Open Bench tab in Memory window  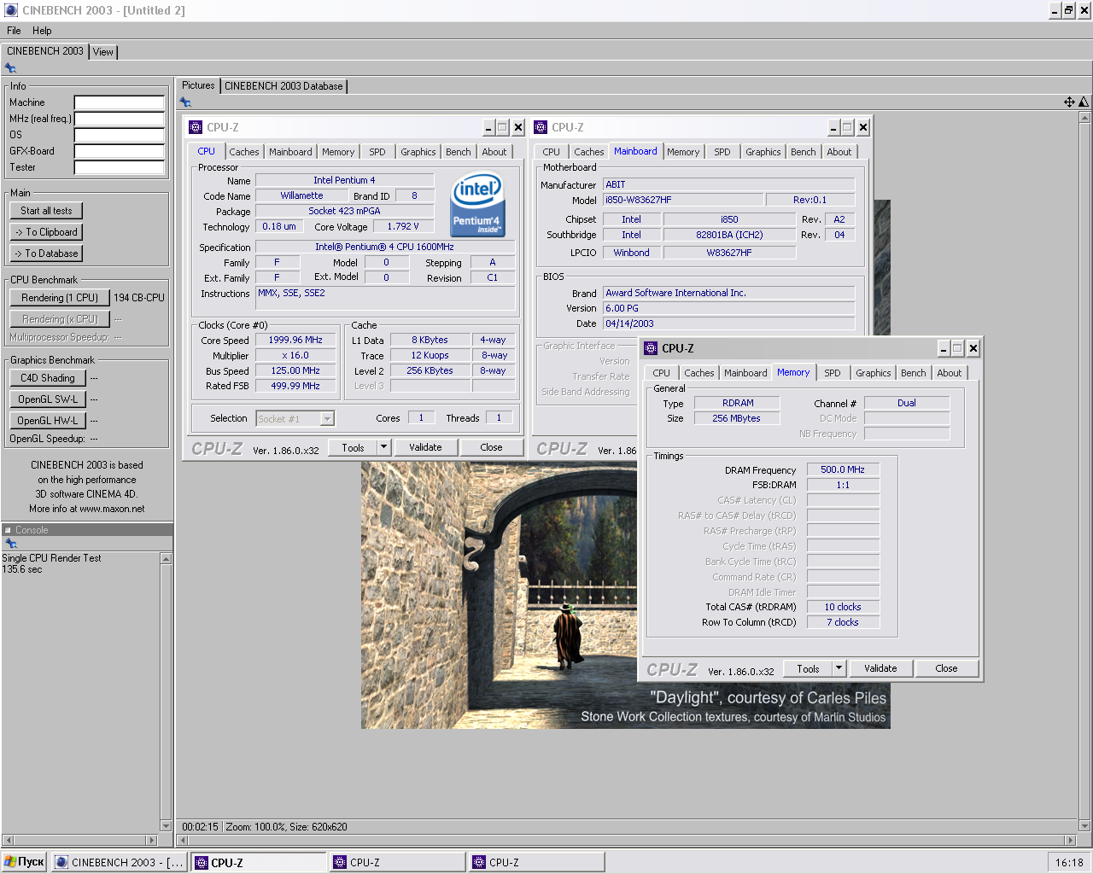(914, 373)
